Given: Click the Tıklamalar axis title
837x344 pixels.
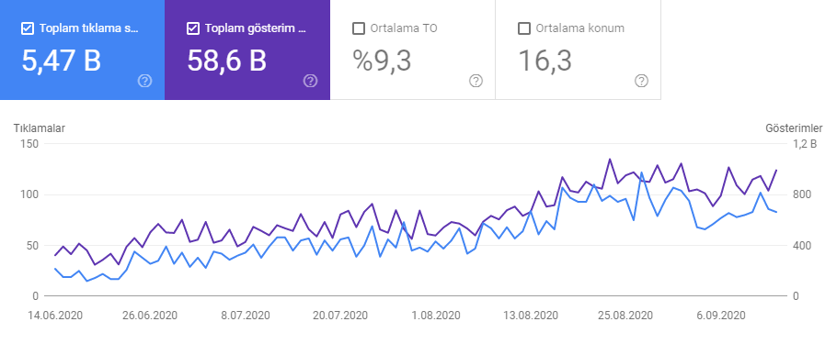Looking at the screenshot, I should [39, 128].
